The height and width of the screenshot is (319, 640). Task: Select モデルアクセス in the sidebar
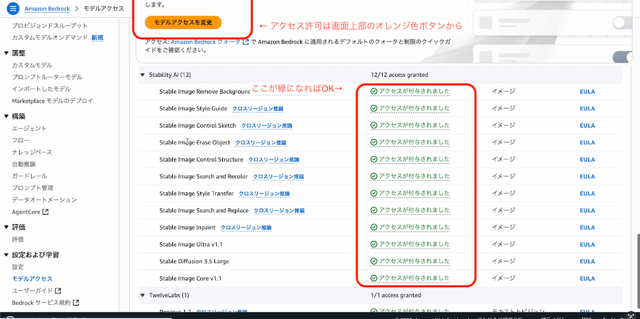click(x=32, y=279)
